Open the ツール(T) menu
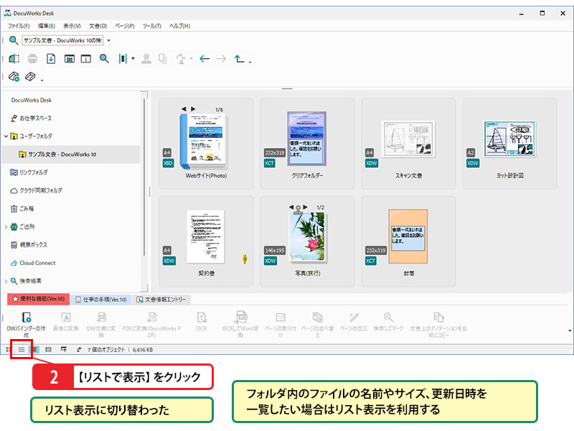This screenshot has width=574, height=431. tap(151, 26)
